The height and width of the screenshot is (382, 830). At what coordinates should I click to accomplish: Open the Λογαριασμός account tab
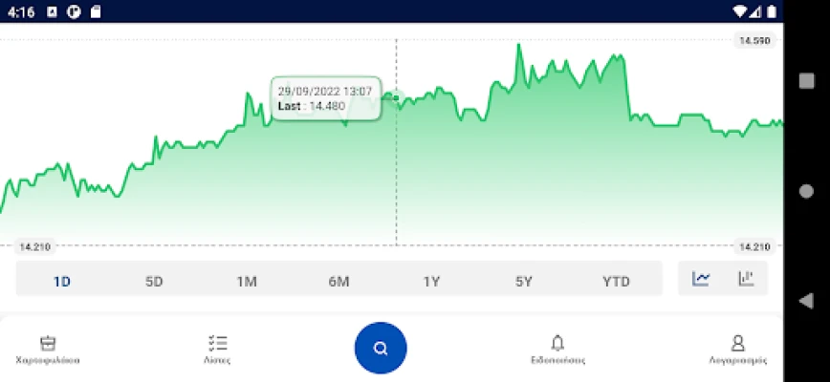click(x=737, y=350)
